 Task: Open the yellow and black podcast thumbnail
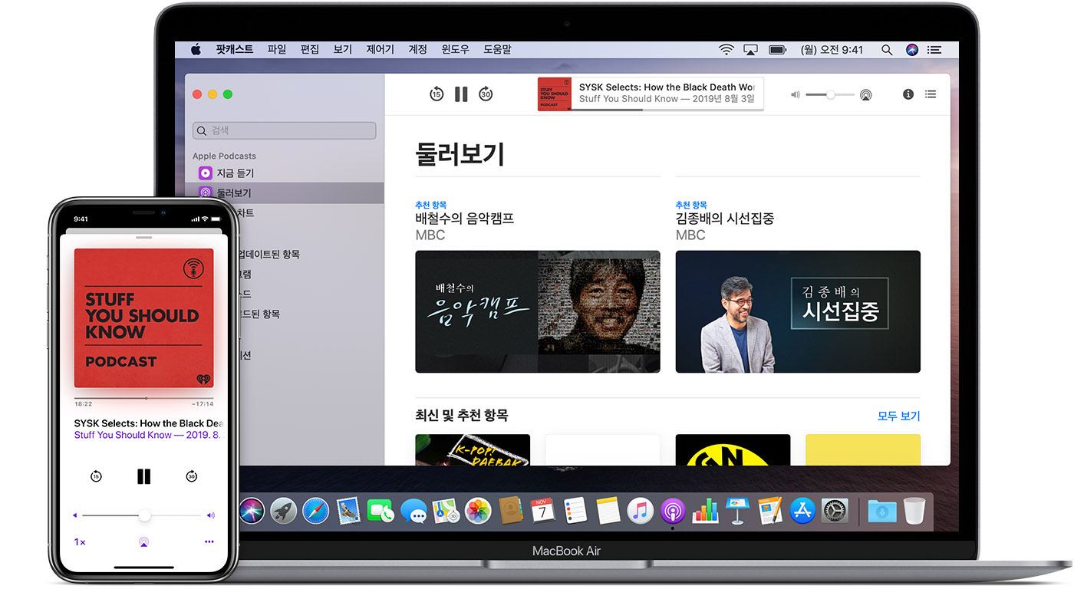(733, 450)
